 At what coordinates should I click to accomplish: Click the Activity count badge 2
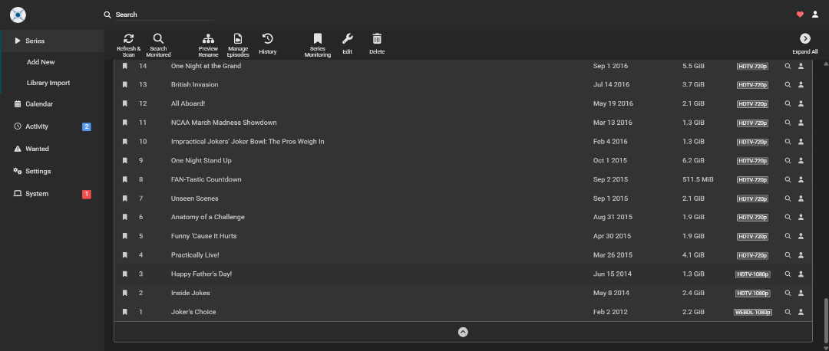point(87,126)
